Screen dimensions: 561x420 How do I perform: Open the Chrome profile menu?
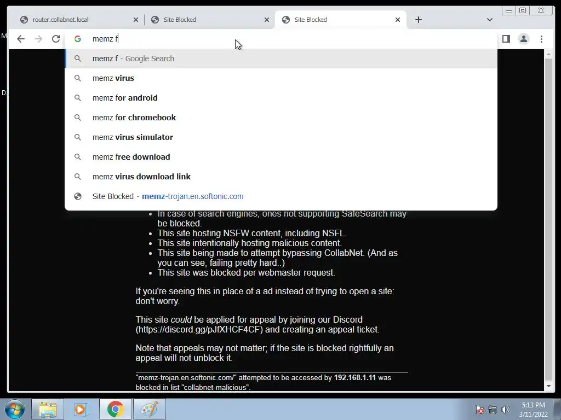(524, 39)
